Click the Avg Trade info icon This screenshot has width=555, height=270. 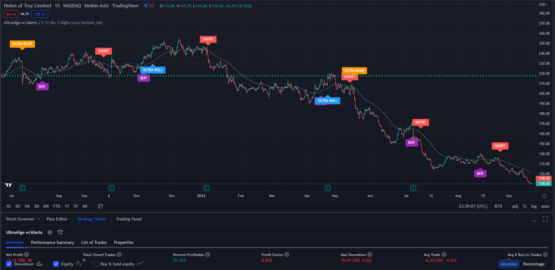444,255
